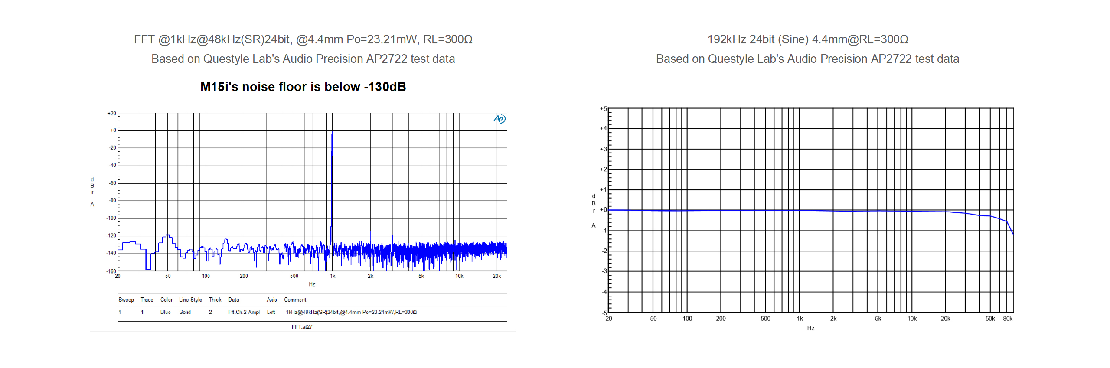Select the Sweep column header in legend table

click(x=126, y=300)
